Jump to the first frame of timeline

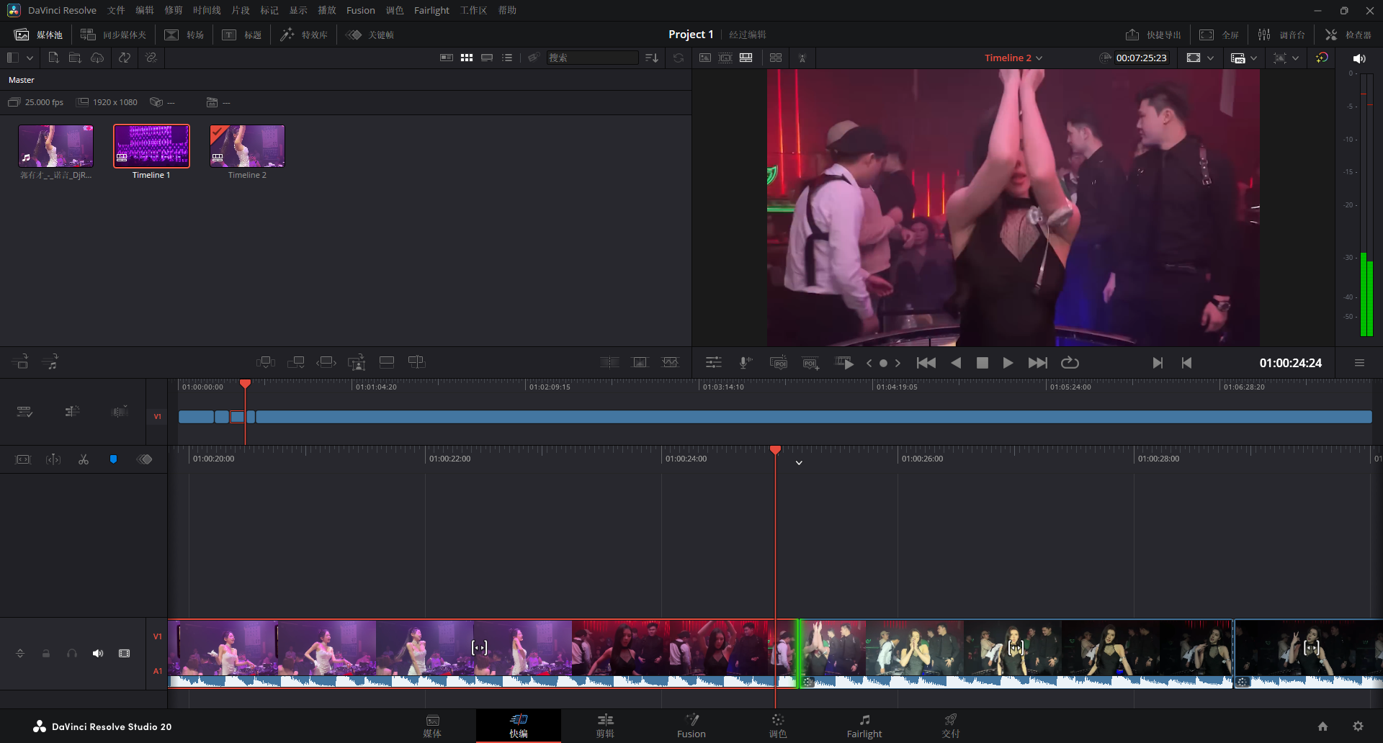(x=926, y=363)
